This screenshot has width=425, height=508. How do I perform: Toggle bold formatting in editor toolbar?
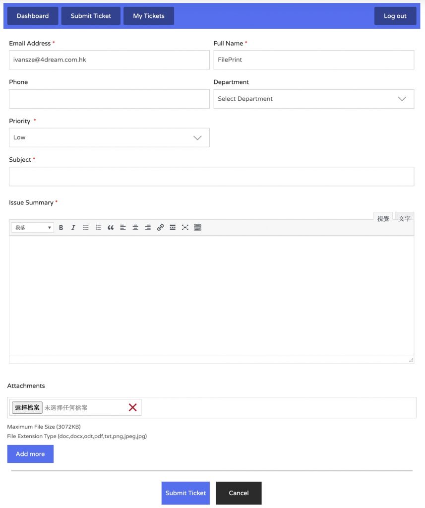click(x=61, y=227)
